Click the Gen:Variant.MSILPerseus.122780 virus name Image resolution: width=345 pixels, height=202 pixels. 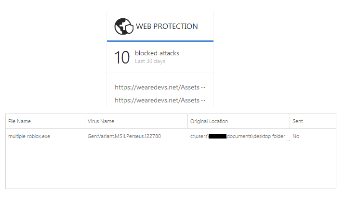click(x=124, y=136)
